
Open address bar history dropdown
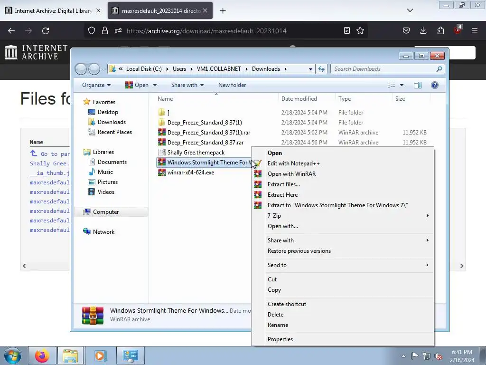310,69
